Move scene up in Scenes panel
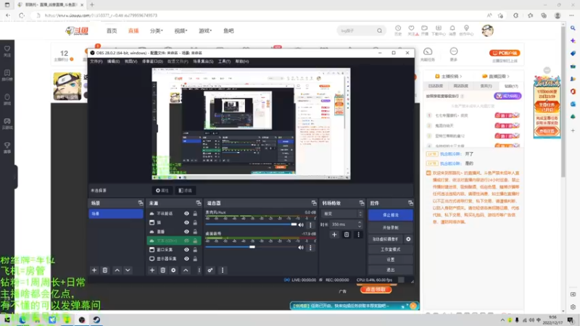 pos(117,270)
